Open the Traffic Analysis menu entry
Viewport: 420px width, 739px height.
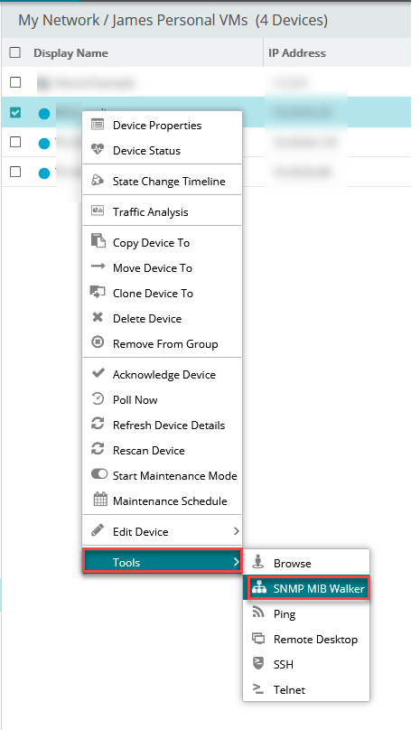(163, 212)
